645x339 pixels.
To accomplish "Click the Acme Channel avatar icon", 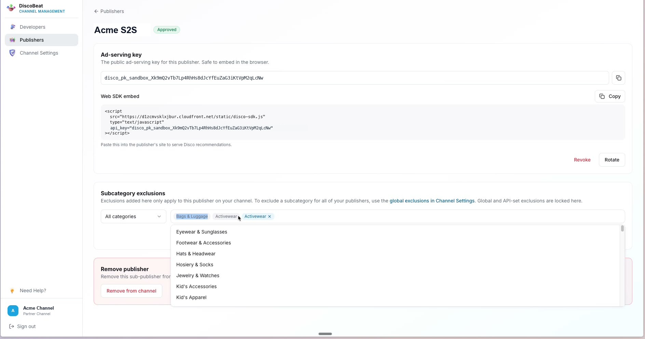I will coord(13,311).
